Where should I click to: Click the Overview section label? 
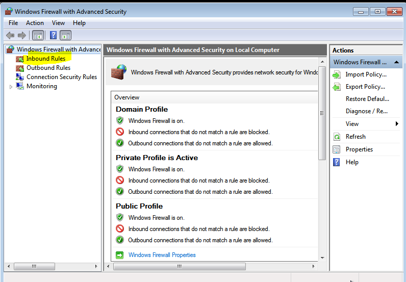pyautogui.click(x=126, y=97)
